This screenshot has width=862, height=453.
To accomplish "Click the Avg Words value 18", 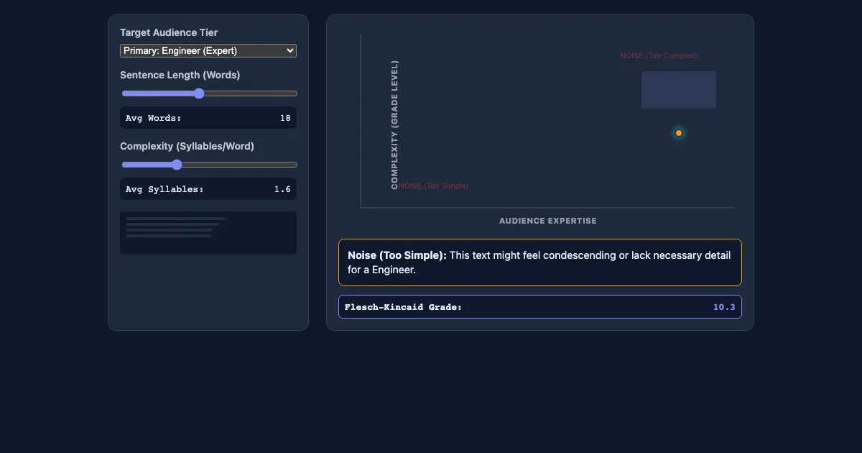I will point(285,118).
